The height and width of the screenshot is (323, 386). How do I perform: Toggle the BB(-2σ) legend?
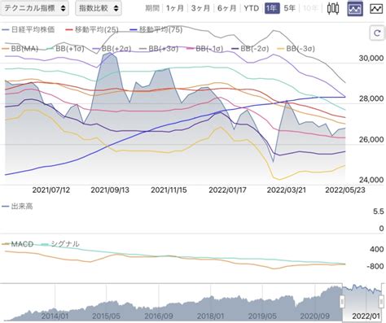point(251,49)
